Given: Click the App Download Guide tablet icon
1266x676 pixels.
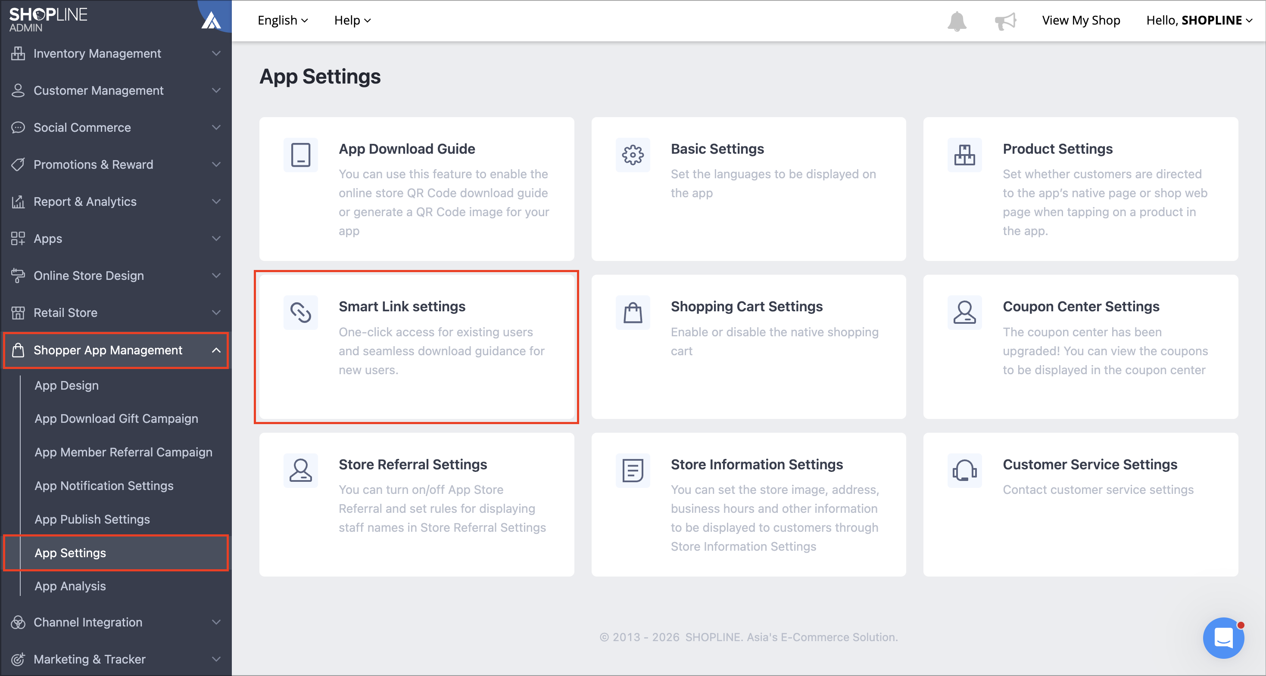Looking at the screenshot, I should pyautogui.click(x=301, y=155).
